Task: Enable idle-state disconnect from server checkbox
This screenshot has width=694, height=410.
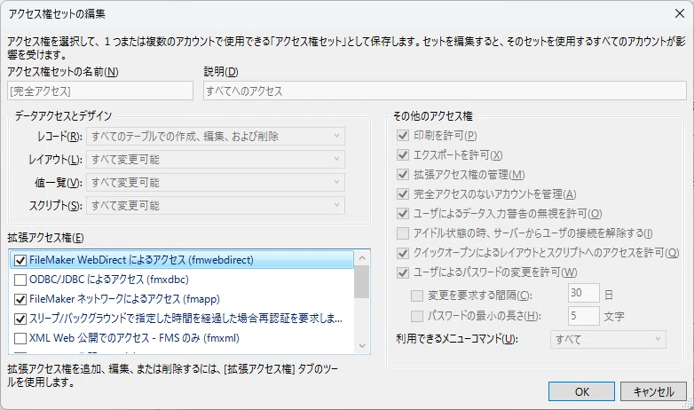Action: pos(403,233)
